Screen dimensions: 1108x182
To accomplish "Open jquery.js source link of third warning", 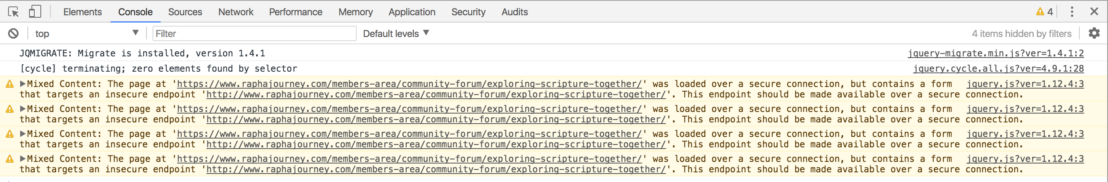I will click(1025, 134).
